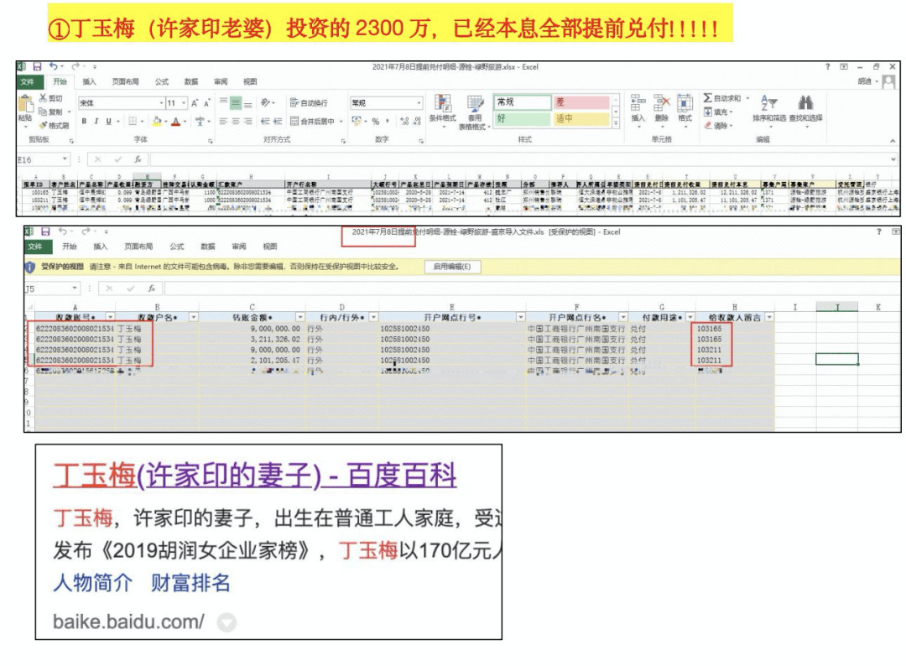The height and width of the screenshot is (666, 906).
Task: Click Enable Editing (启用编辑(E))
Action: tap(452, 267)
